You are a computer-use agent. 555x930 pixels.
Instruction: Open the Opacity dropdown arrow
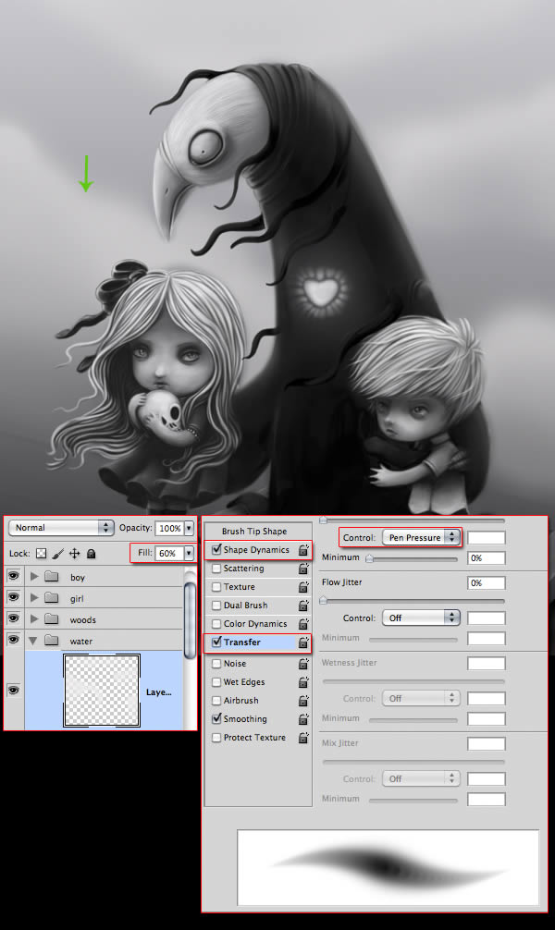(189, 528)
